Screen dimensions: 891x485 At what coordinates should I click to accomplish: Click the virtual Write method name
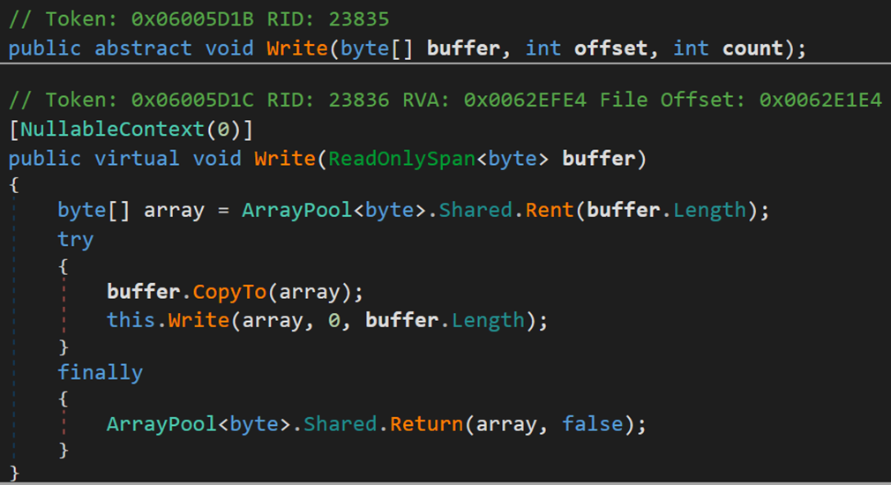coord(285,159)
